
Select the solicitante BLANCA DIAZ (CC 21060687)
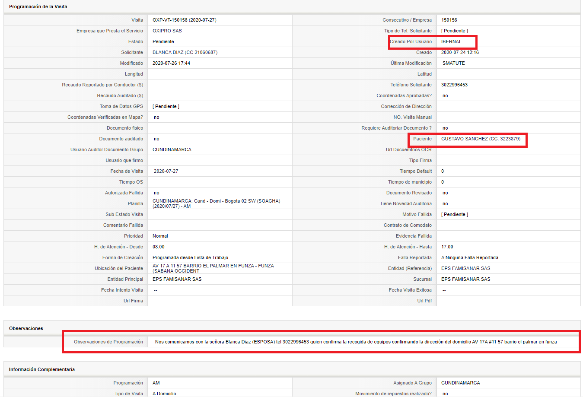point(185,52)
